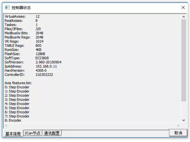190x142 pixels.
Task: Switch to the ZCan节点 tab
Action: click(32, 133)
